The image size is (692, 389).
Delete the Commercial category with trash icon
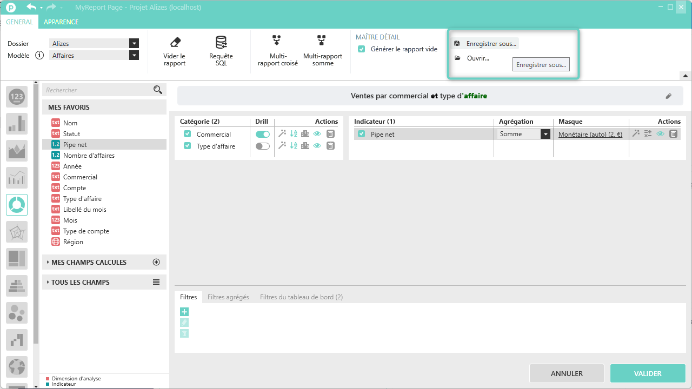pyautogui.click(x=331, y=134)
